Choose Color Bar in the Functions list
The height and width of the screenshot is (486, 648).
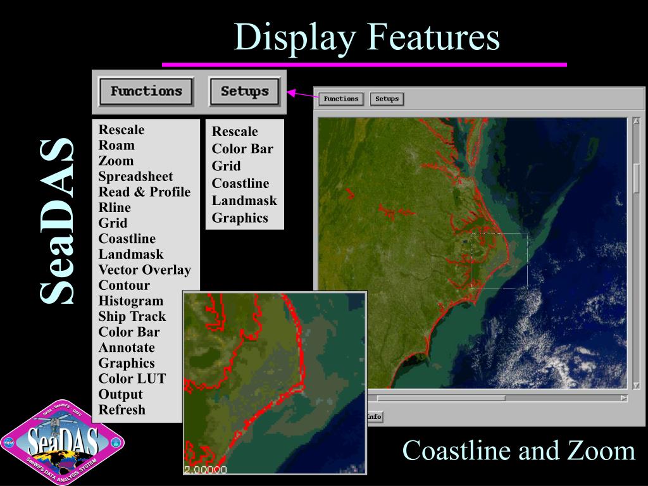[129, 332]
